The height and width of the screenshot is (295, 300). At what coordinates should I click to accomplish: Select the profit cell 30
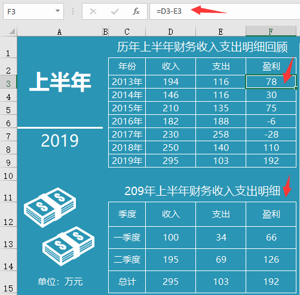pyautogui.click(x=271, y=95)
